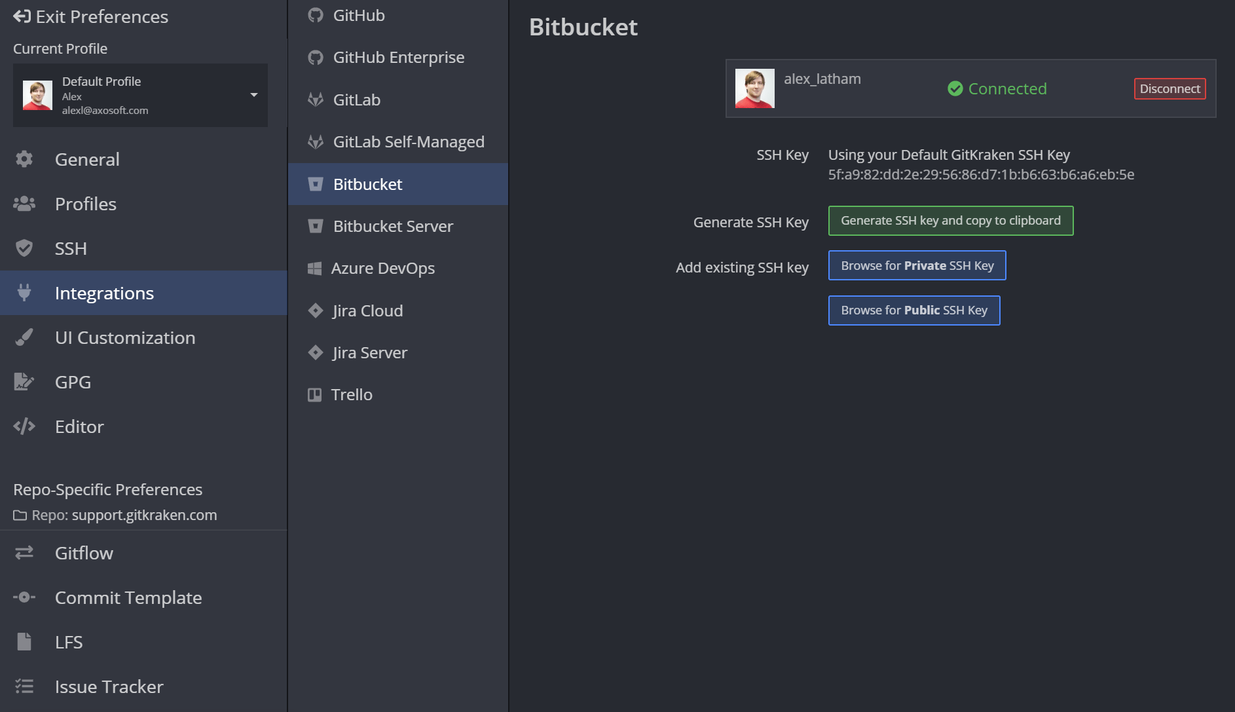The width and height of the screenshot is (1235, 712).
Task: Select the GitHub icon in the integrations list
Action: click(x=316, y=15)
